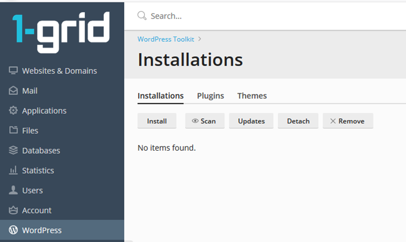406x242 pixels.
Task: Click the Users person icon
Action: tap(13, 190)
